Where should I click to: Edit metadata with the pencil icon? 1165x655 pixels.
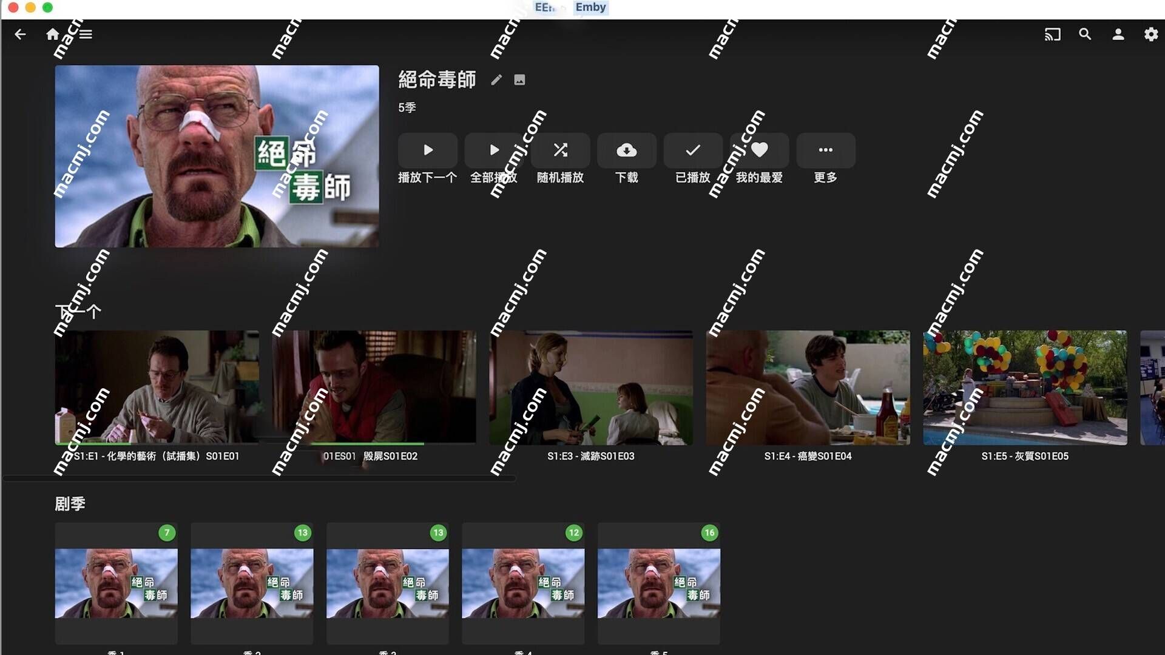coord(496,79)
